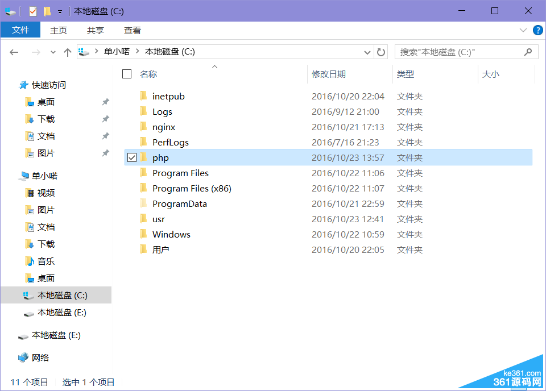Open pinned 图片 under 快速访问

46,153
